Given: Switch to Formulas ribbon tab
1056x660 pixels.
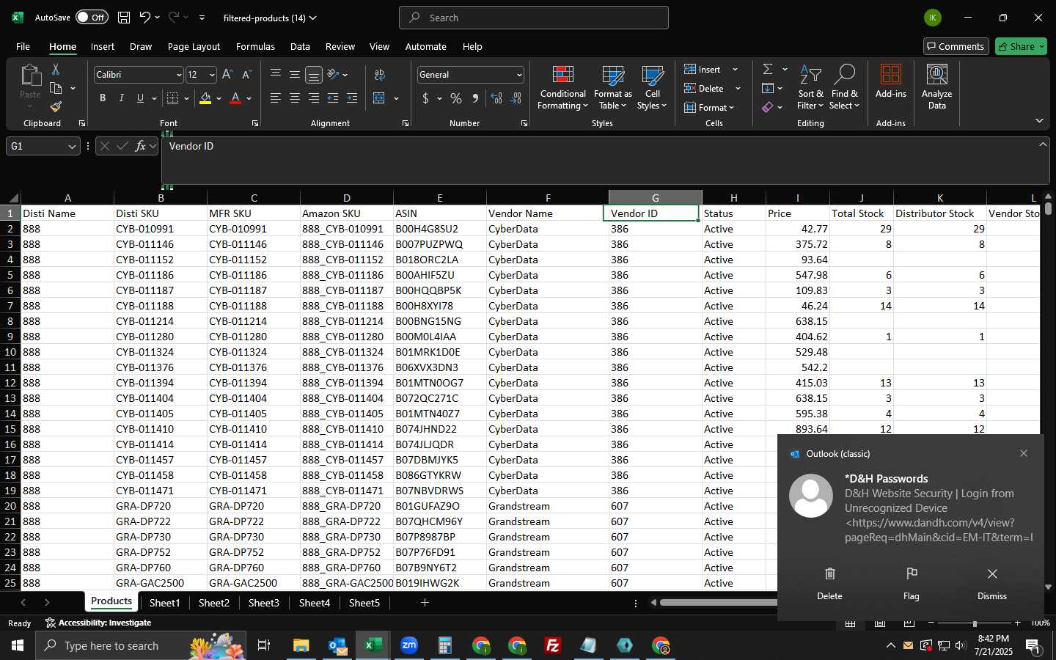Looking at the screenshot, I should pyautogui.click(x=255, y=46).
